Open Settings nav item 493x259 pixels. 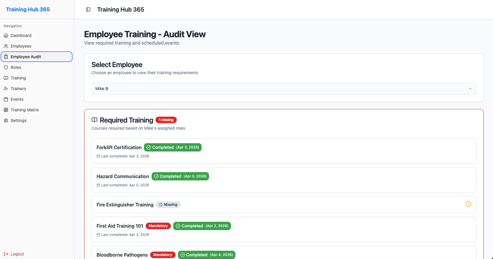(x=37, y=120)
